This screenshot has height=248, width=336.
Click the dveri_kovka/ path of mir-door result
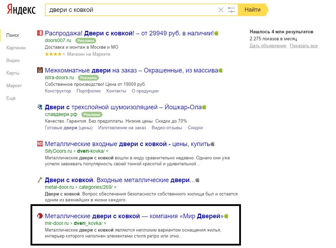tap(88, 223)
